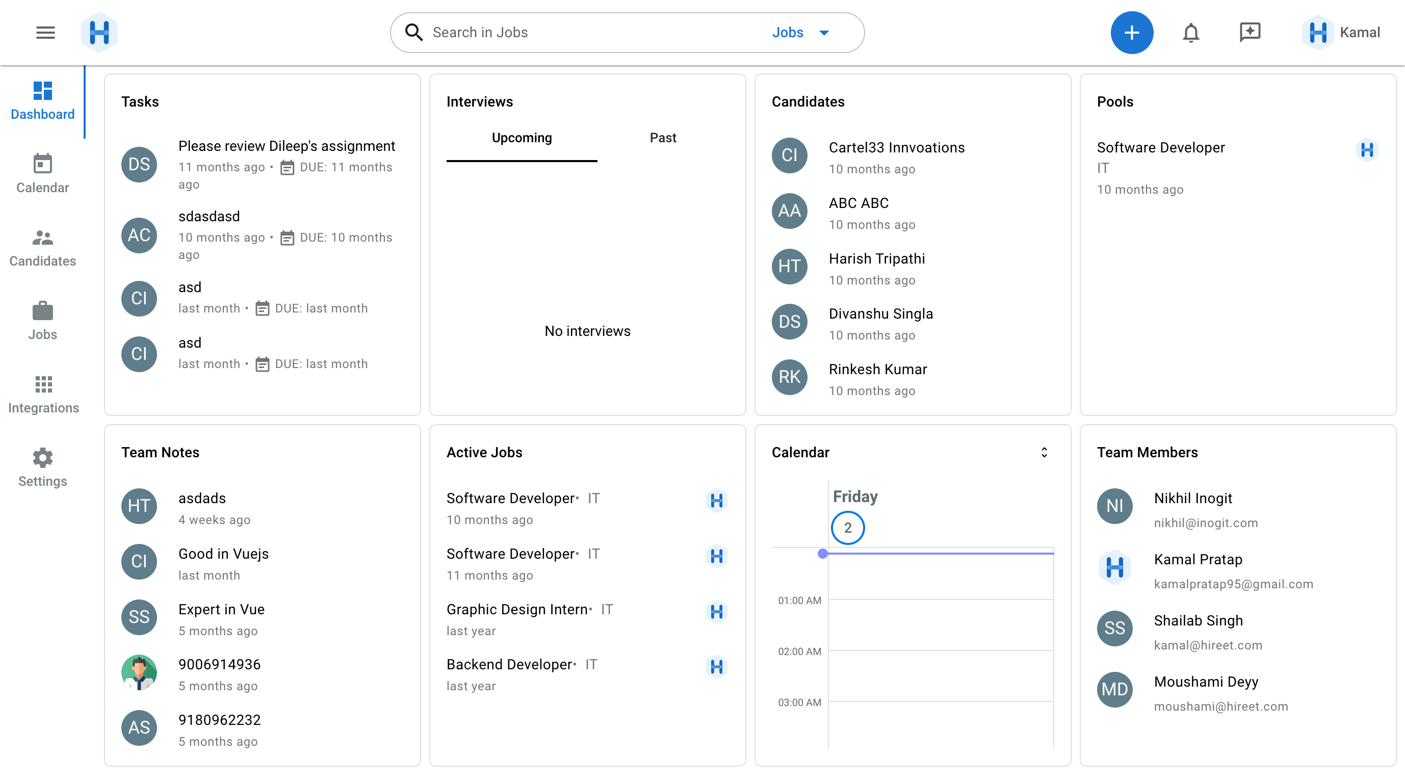
Task: Click AA avatar for ABC ABC
Action: [x=789, y=211]
